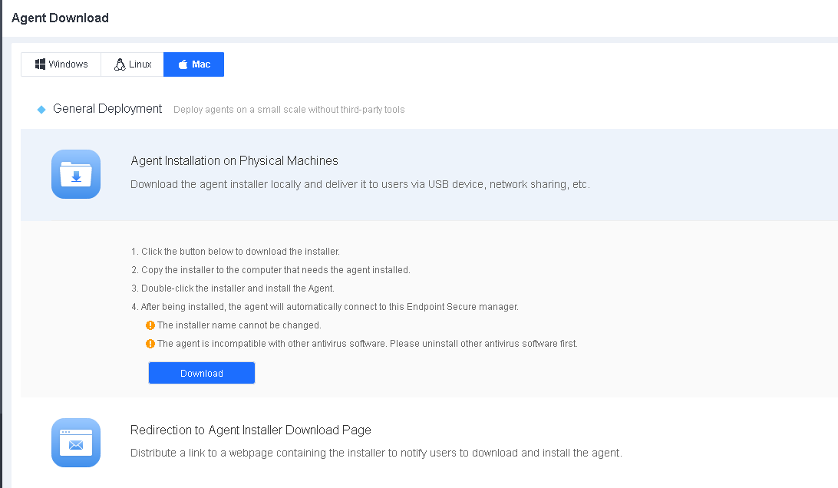Expand Redirection to Agent Installer Download Page

(250, 430)
